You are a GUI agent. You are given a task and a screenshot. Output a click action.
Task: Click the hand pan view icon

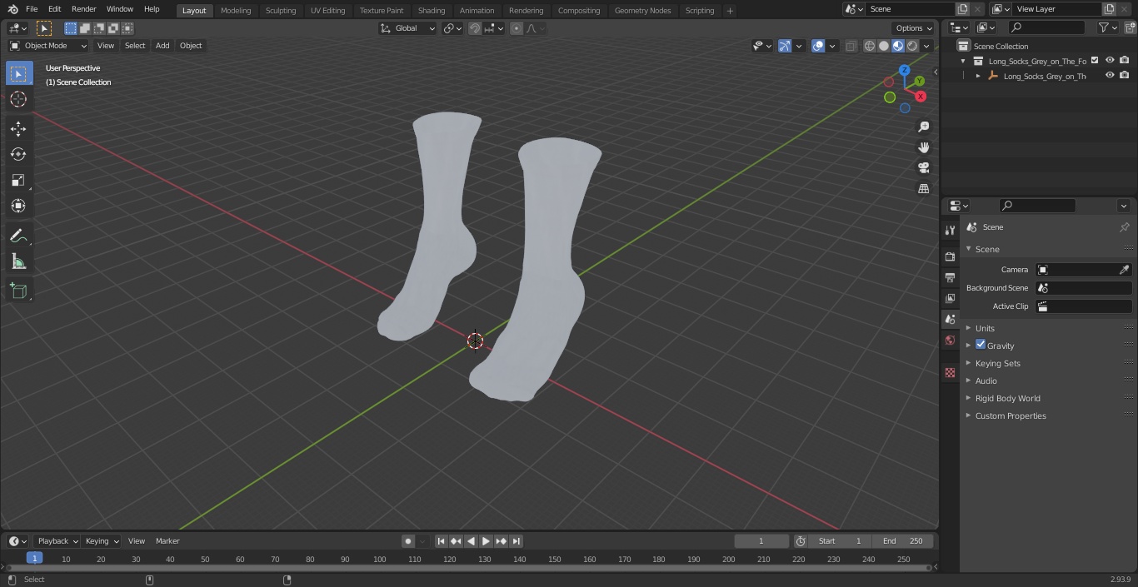(x=923, y=147)
